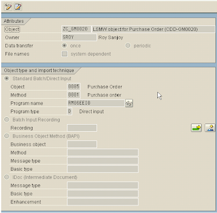Click the 'Enhancement' label
This screenshot has width=217, height=213.
[x=25, y=202]
